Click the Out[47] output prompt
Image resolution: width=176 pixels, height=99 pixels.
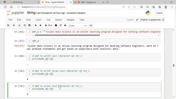(x=20, y=46)
